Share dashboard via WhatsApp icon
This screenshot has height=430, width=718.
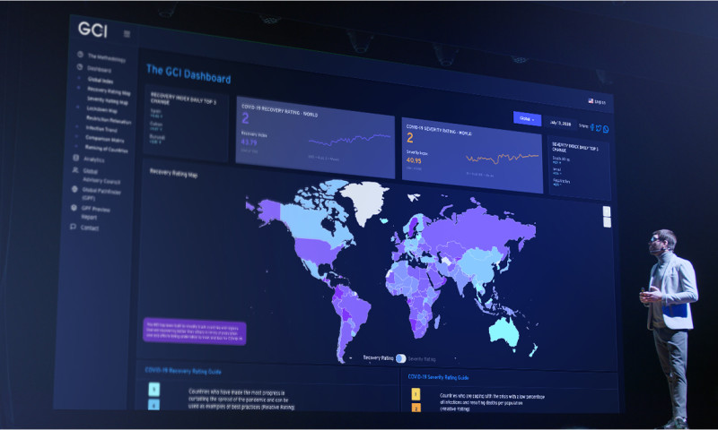[x=607, y=129]
